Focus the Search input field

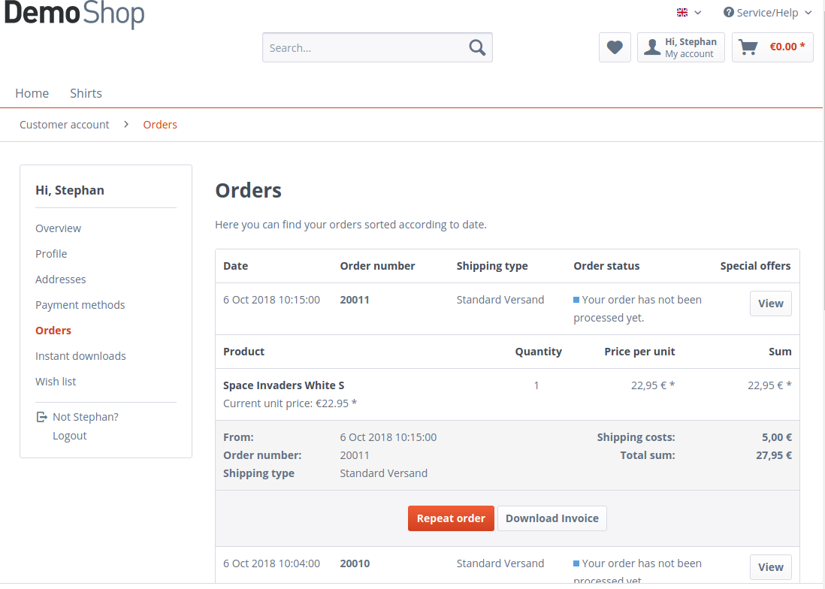click(x=364, y=47)
